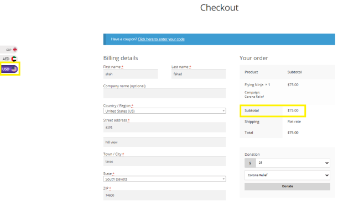The height and width of the screenshot is (201, 343).
Task: Click the ZIP code field
Action: [x=164, y=195]
